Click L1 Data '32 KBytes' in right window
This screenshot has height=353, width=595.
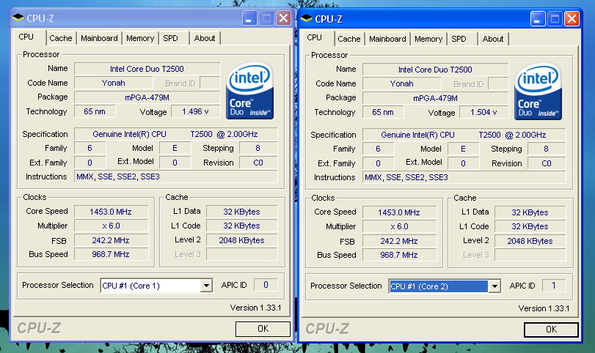(x=530, y=212)
